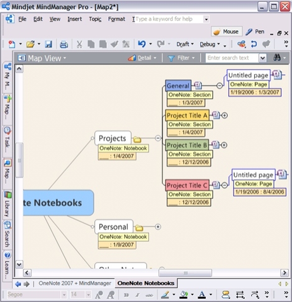292x302 pixels.
Task: Select the Project Title C topic
Action: tap(187, 185)
